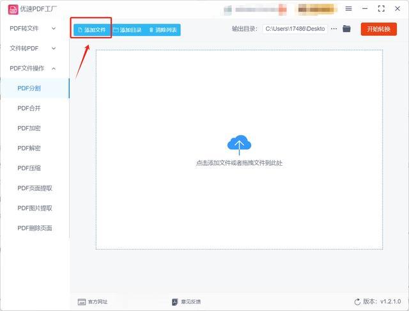Image resolution: width=409 pixels, height=311 pixels.
Task: Open the 官方网址 link
Action: (x=93, y=302)
